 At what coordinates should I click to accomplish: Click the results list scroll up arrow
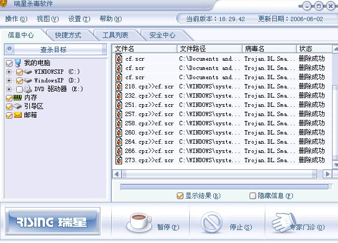pyautogui.click(x=335, y=49)
